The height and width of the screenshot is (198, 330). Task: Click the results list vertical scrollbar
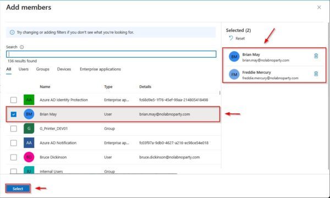click(219, 93)
